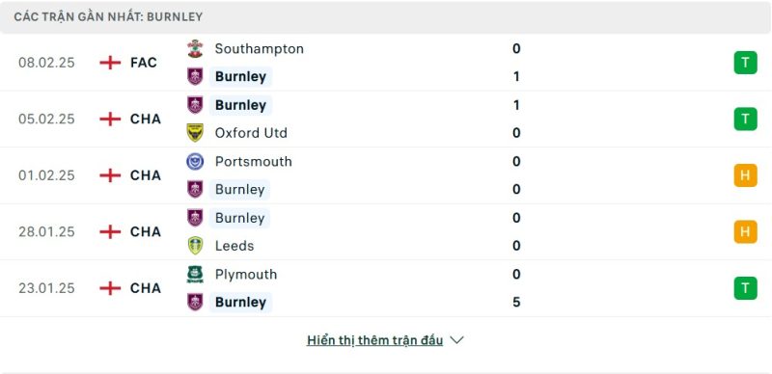Click the 'Các trận gần nhất: Burnley' header
Screen dimensions: 772x374
[x=108, y=16]
